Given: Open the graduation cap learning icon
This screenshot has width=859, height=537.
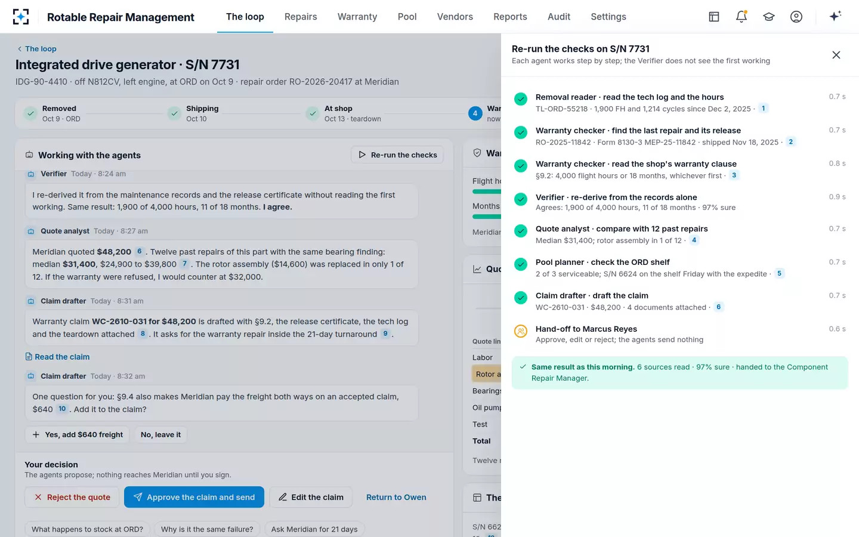Looking at the screenshot, I should pyautogui.click(x=769, y=17).
